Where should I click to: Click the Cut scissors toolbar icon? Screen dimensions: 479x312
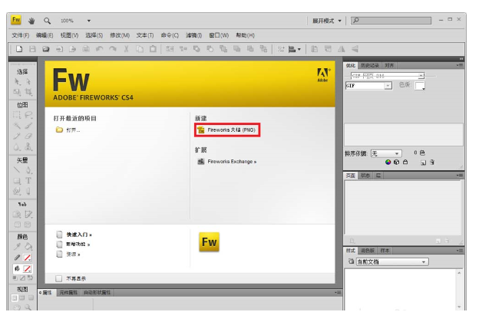pyautogui.click(x=126, y=49)
